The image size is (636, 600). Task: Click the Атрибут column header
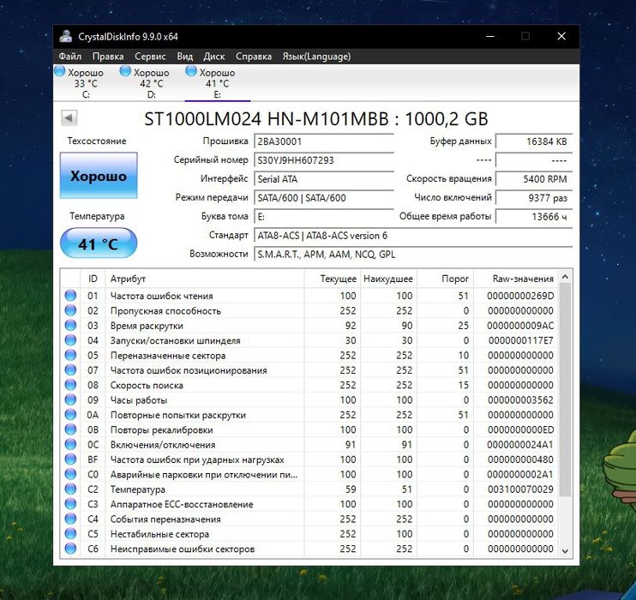(204, 279)
